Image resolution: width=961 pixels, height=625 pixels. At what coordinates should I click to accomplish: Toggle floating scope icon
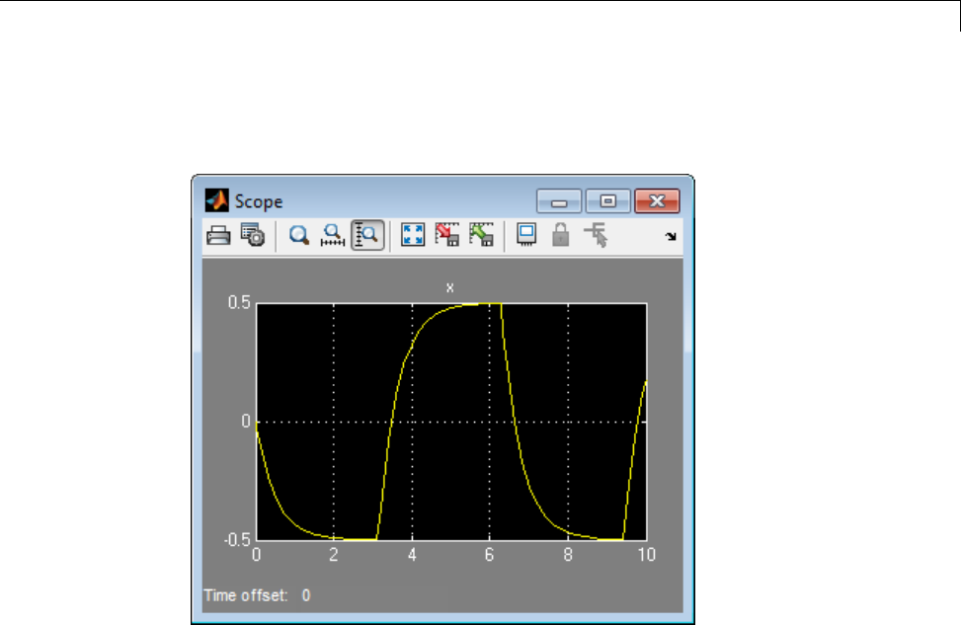[526, 235]
